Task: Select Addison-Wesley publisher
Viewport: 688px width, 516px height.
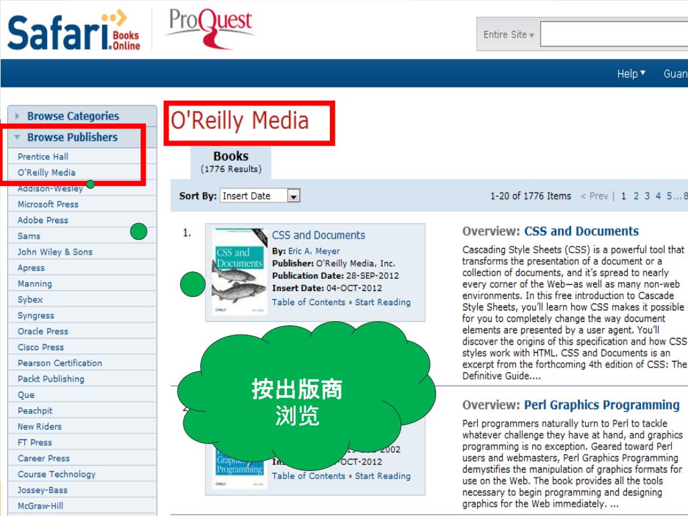Action: pyautogui.click(x=50, y=189)
